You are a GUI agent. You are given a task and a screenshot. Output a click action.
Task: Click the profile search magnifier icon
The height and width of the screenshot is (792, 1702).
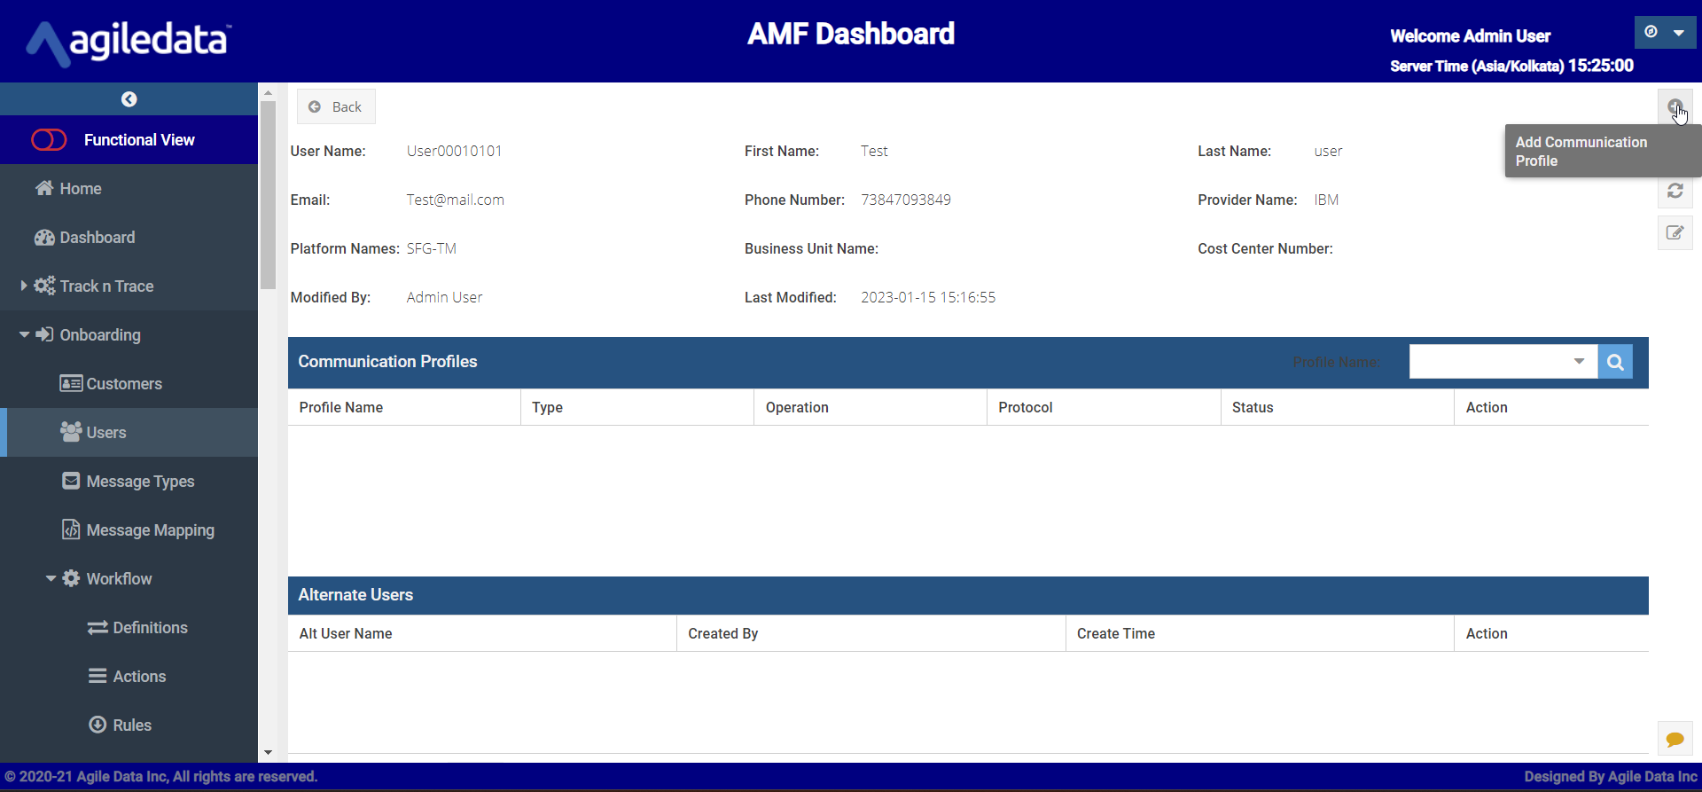pos(1614,362)
